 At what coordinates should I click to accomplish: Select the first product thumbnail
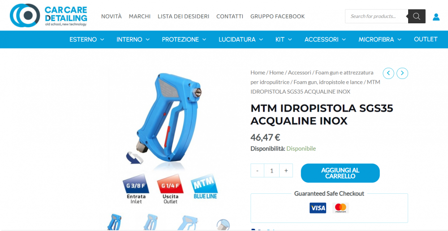tap(114, 222)
